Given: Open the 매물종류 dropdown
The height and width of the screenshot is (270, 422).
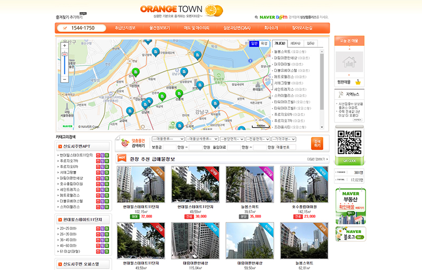Looking at the screenshot, I should (x=168, y=139).
